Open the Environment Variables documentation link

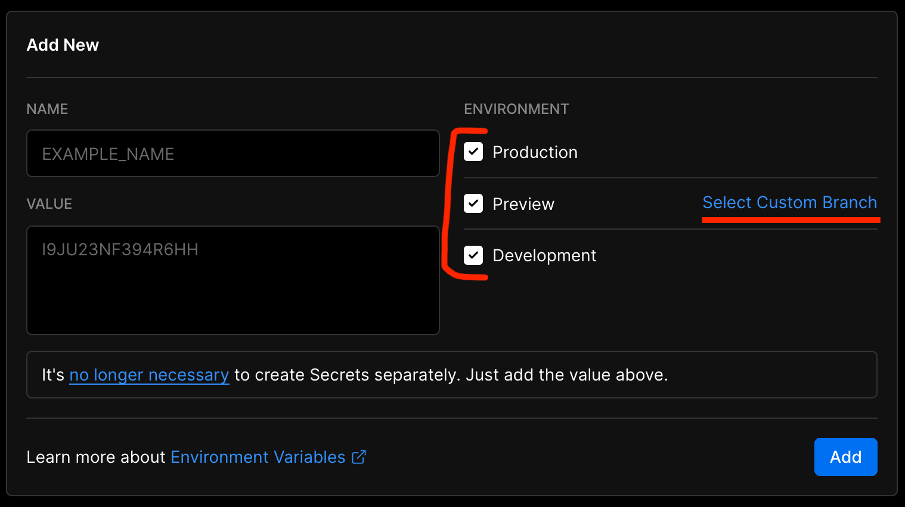click(x=258, y=456)
